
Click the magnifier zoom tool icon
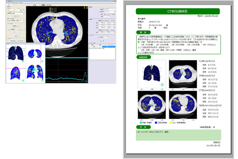(33, 5)
